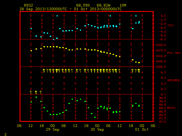Click the date range title line
This screenshot has width=182, height=136.
click(x=71, y=9)
